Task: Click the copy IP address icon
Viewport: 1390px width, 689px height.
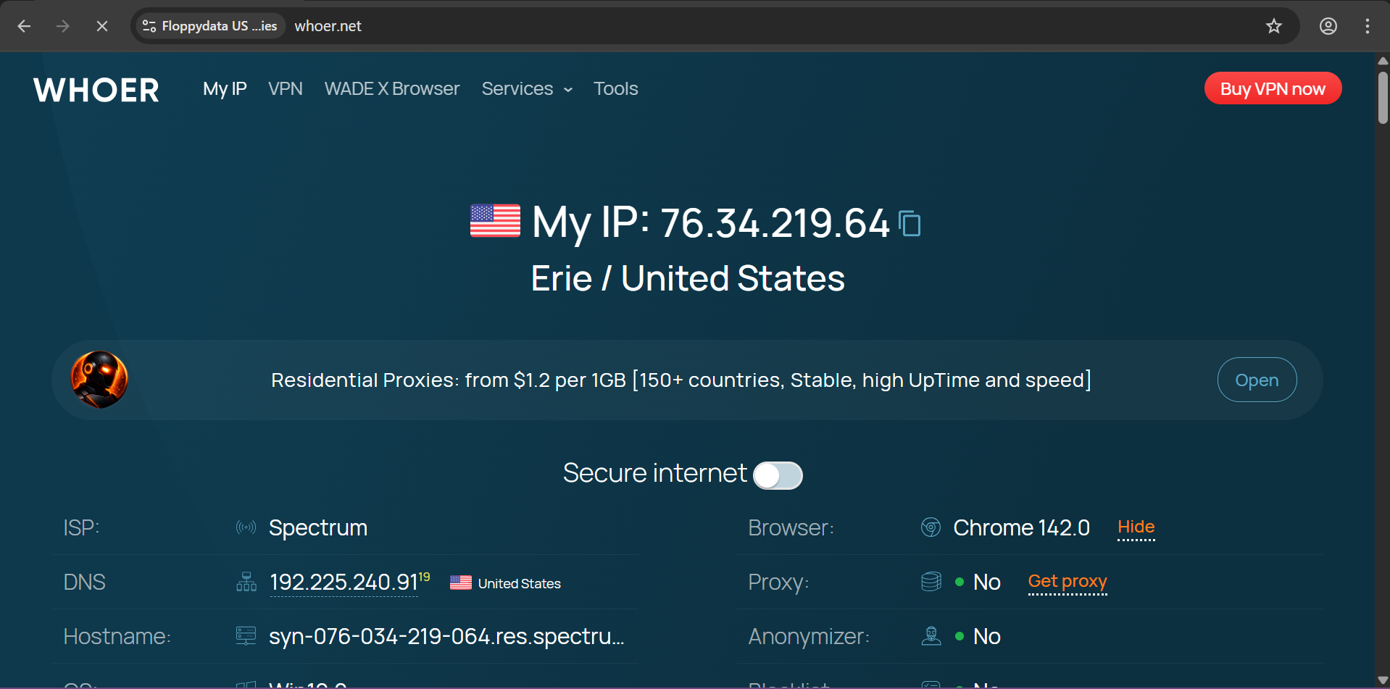Action: tap(910, 223)
